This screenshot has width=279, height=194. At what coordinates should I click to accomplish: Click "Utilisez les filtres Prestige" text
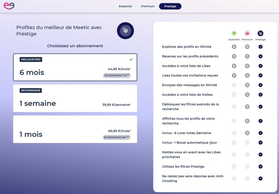[x=183, y=166]
